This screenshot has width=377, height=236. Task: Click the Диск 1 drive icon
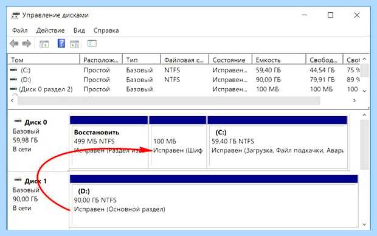[18, 179]
